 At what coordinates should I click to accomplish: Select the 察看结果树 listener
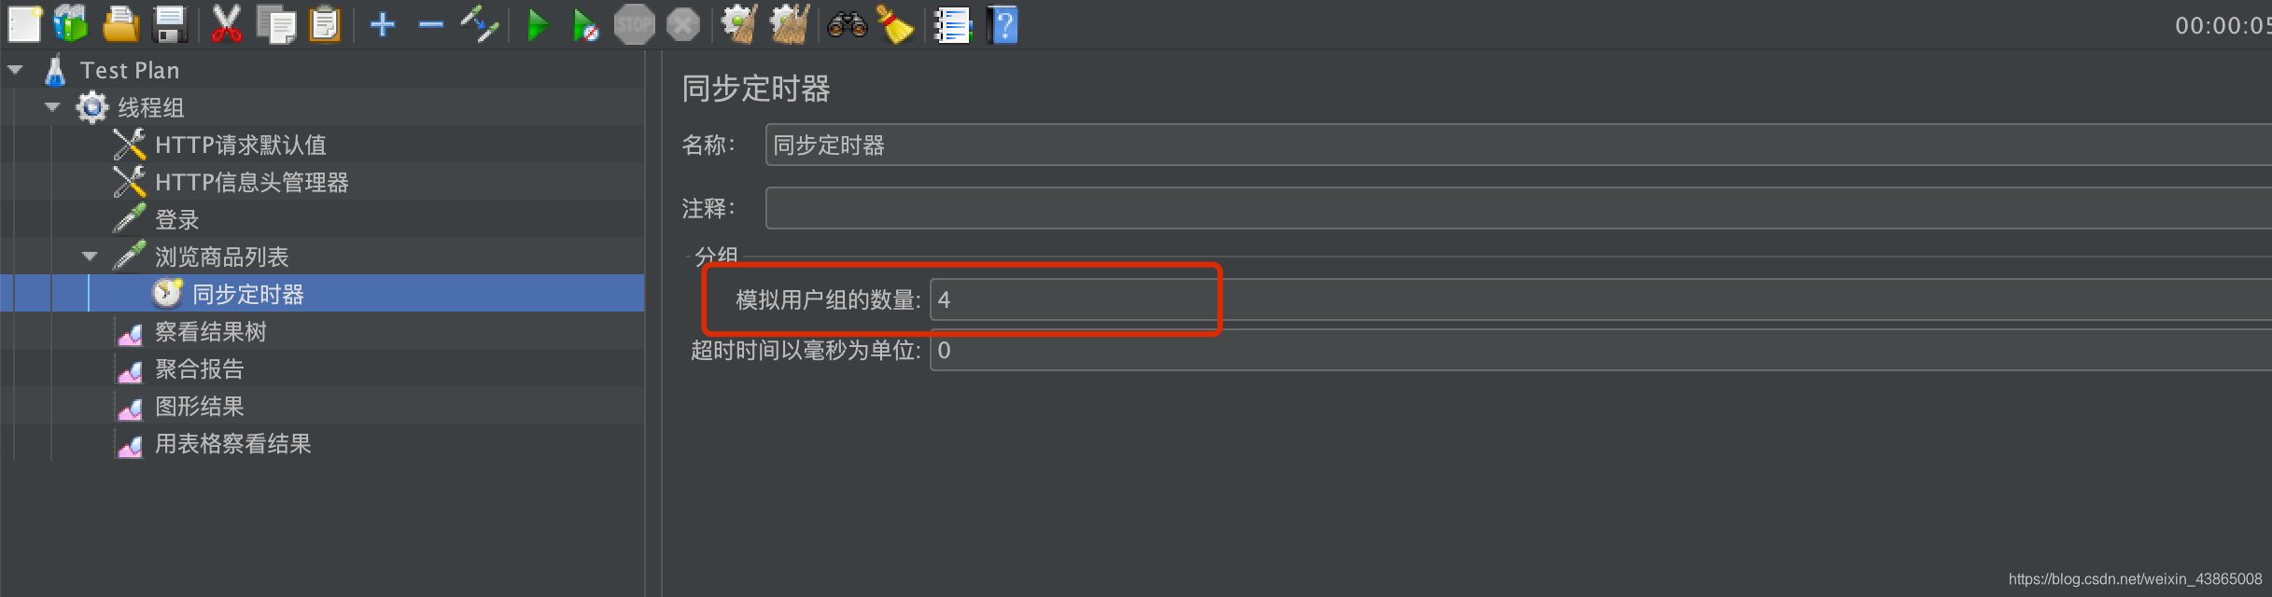click(x=211, y=331)
